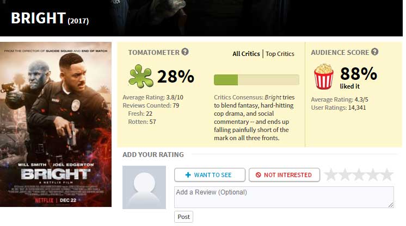Rate the movie five stars
Screen dimensions: 406x226
tap(387, 174)
